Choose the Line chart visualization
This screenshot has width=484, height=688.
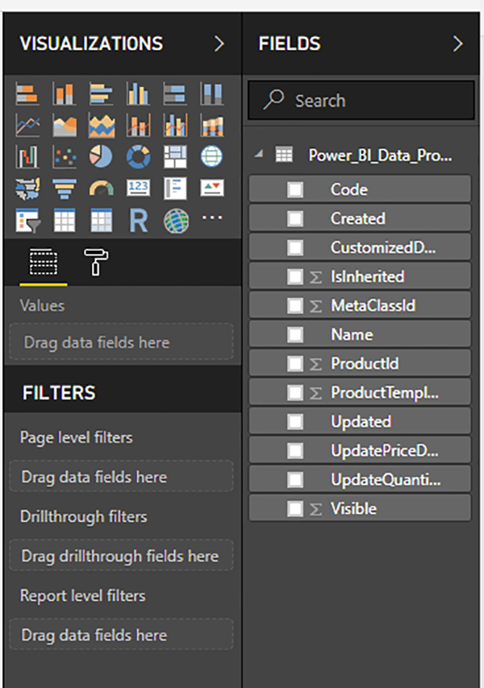pos(27,124)
